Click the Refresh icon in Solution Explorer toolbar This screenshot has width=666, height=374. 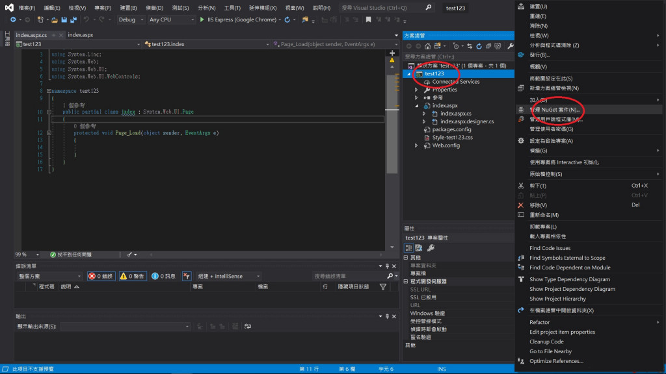point(479,46)
